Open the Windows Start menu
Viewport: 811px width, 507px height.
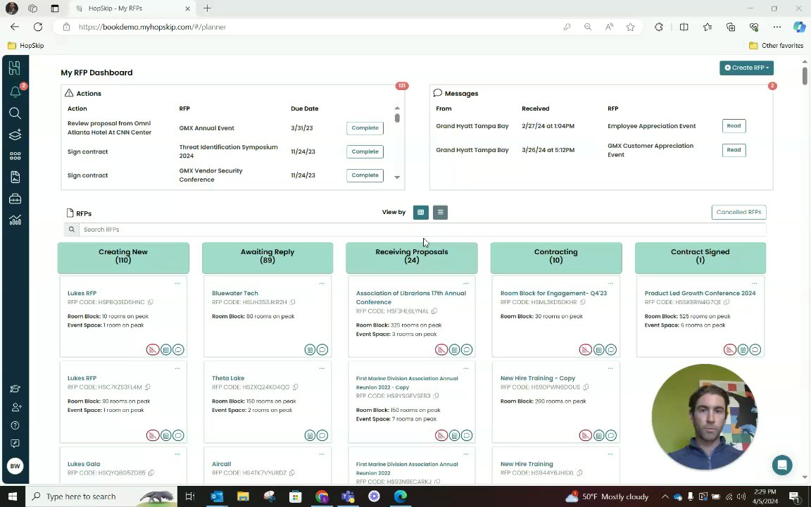[13, 496]
